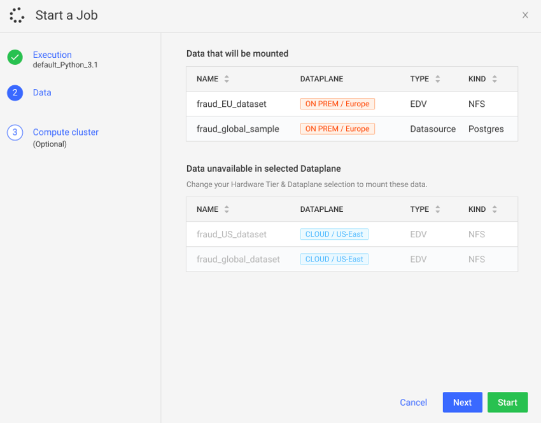Image resolution: width=541 pixels, height=423 pixels.
Task: Click the Next button
Action: 462,403
